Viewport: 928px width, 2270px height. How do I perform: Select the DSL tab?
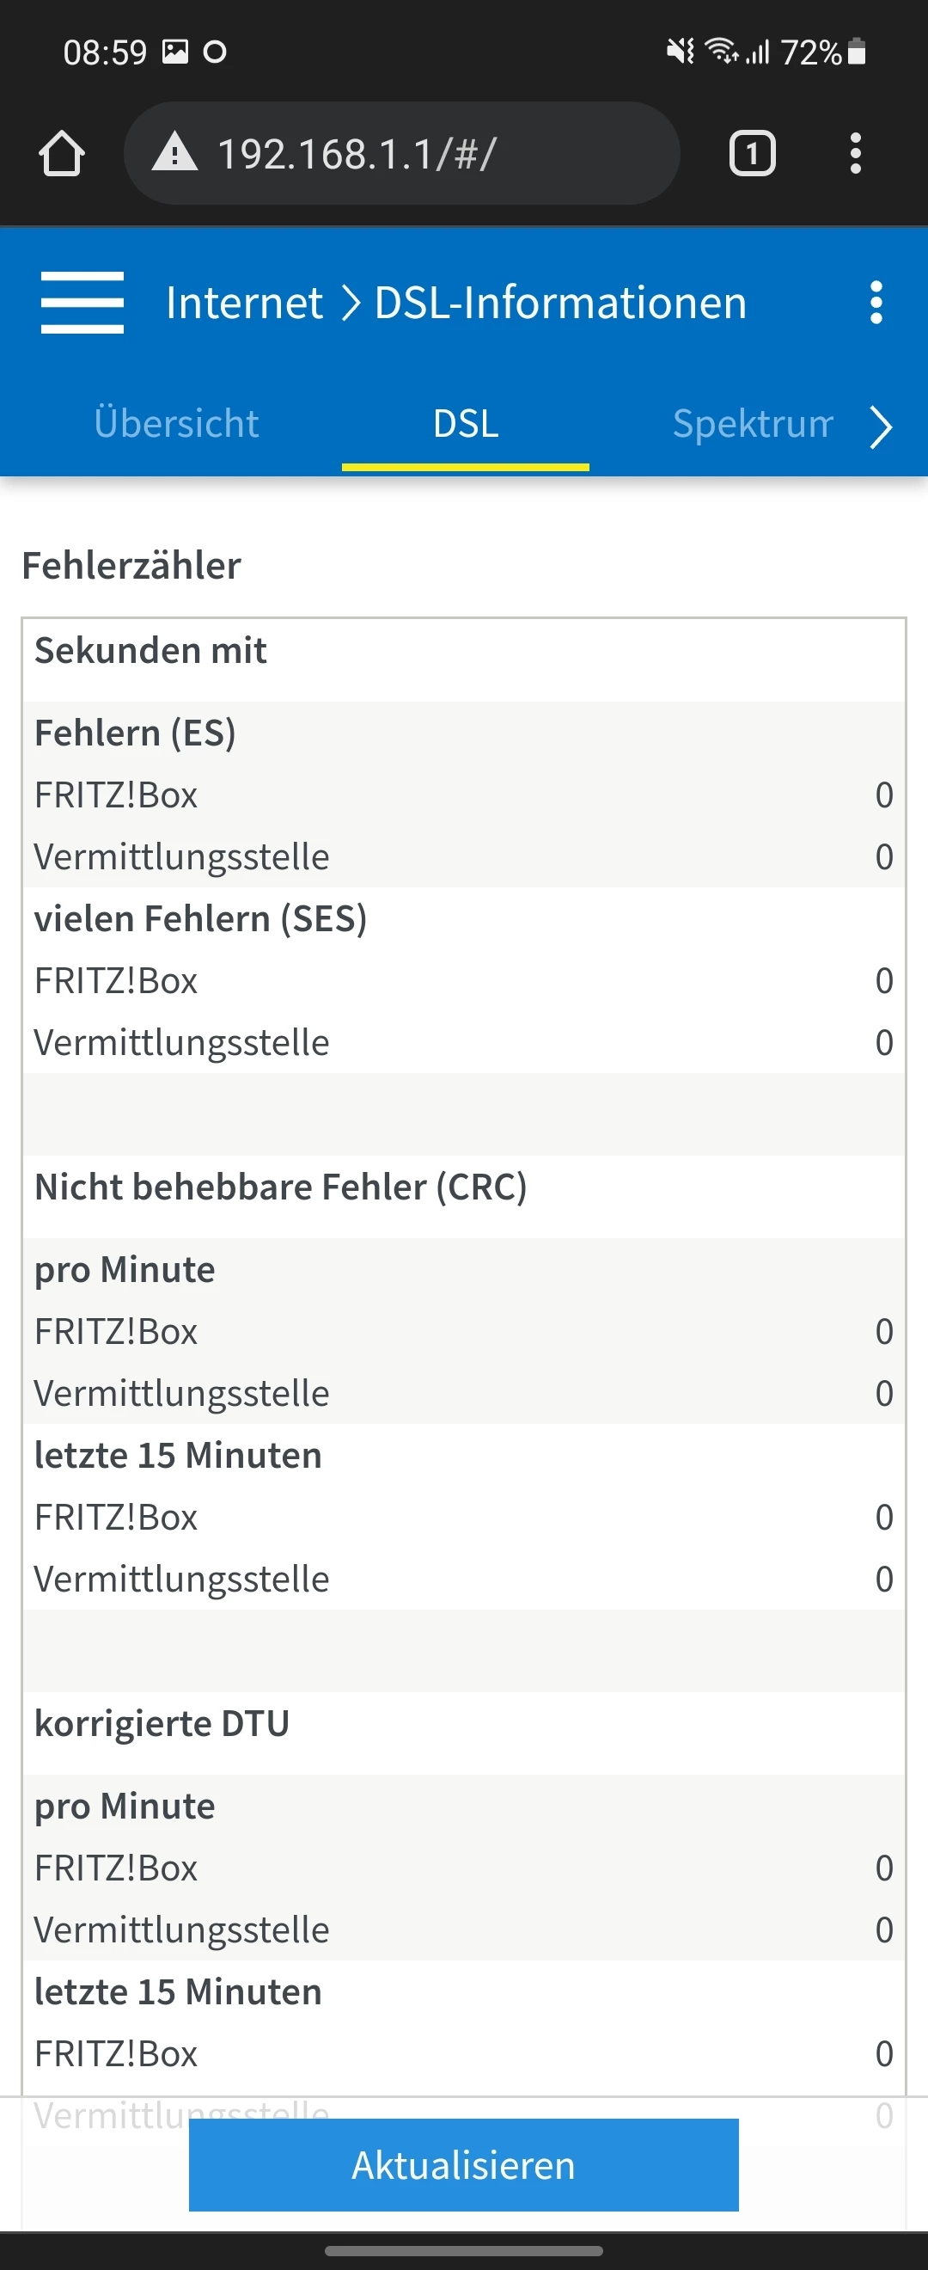465,424
